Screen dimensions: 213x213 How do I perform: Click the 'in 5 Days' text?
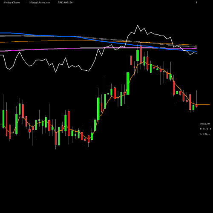(x=204, y=134)
